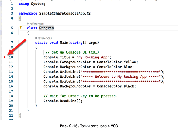This screenshot has height=130, width=178.
Task: Click line number 13 in the gutter
Action: pos(11,72)
